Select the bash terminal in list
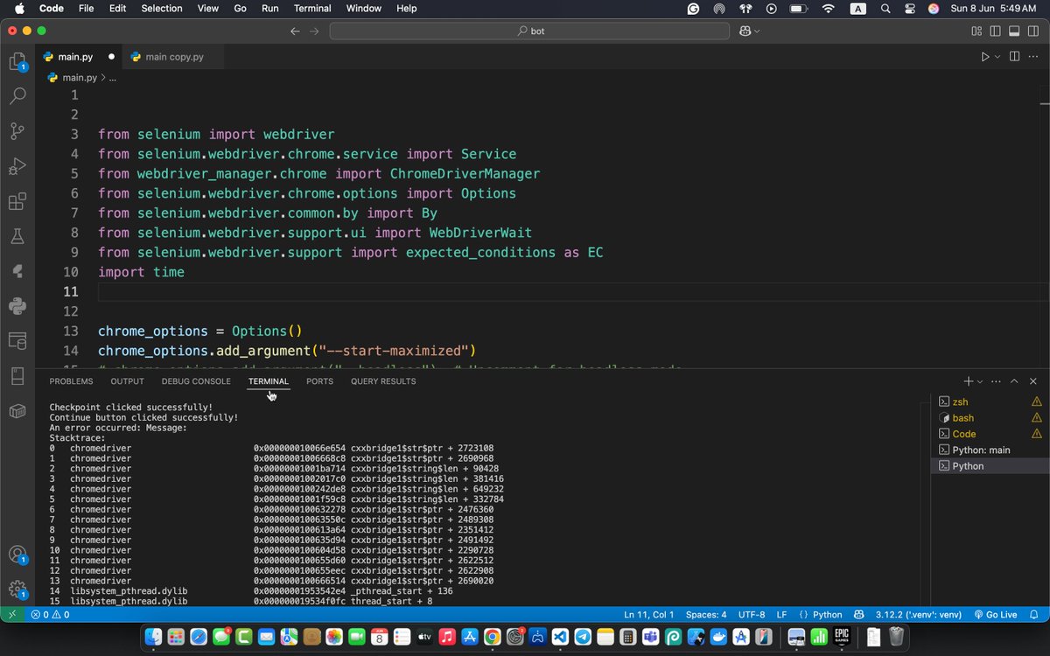Screen dimensions: 1050x656 (989, 418)
